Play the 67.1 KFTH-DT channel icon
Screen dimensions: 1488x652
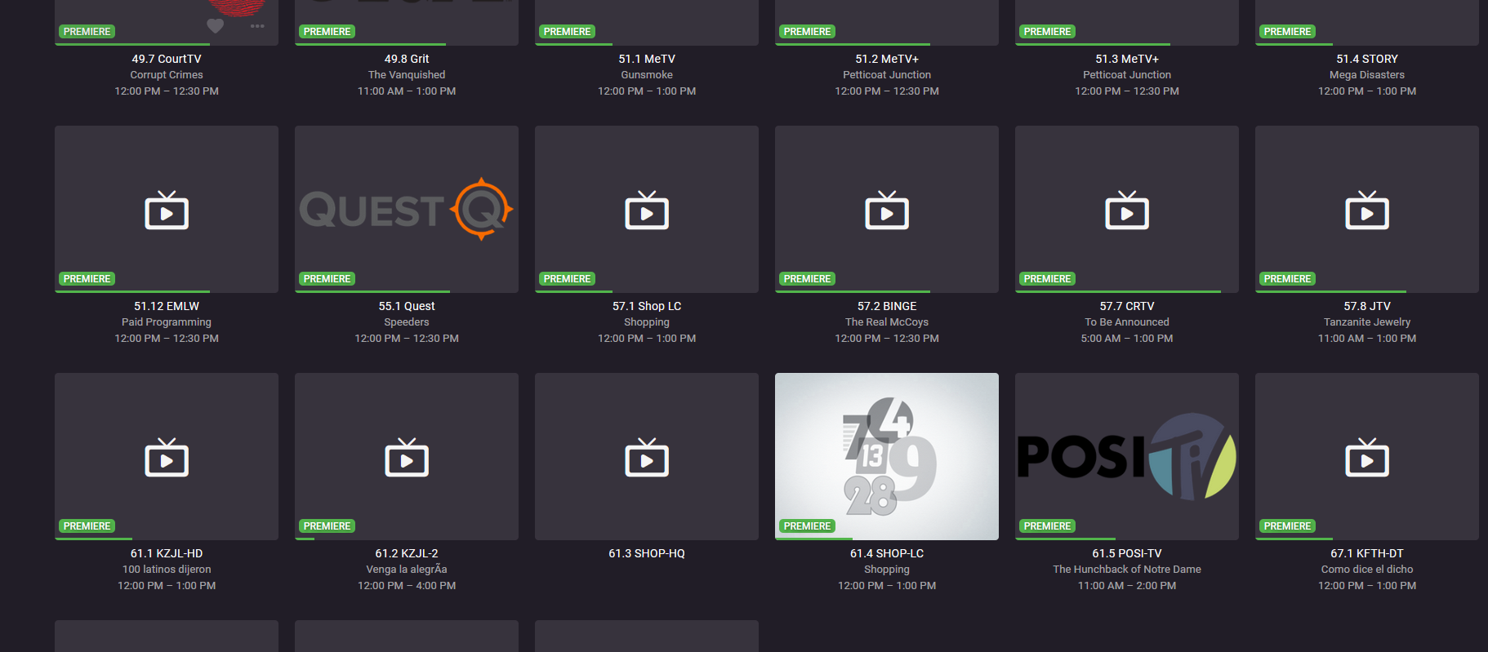click(x=1367, y=457)
